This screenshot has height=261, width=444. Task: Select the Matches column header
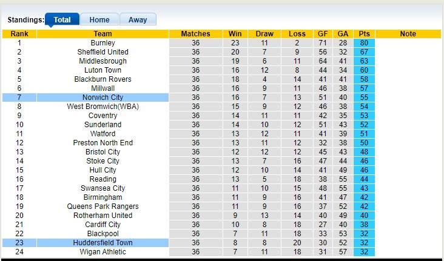click(x=195, y=34)
